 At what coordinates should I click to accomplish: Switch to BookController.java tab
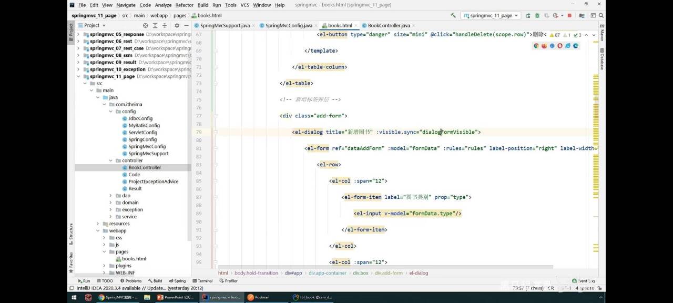tap(389, 25)
